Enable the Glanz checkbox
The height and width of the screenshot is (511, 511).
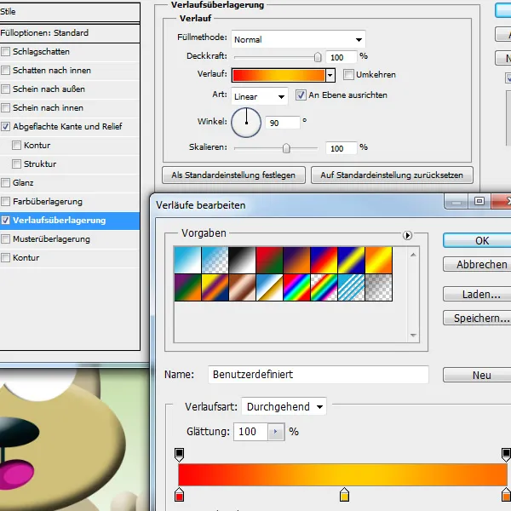pos(6,182)
